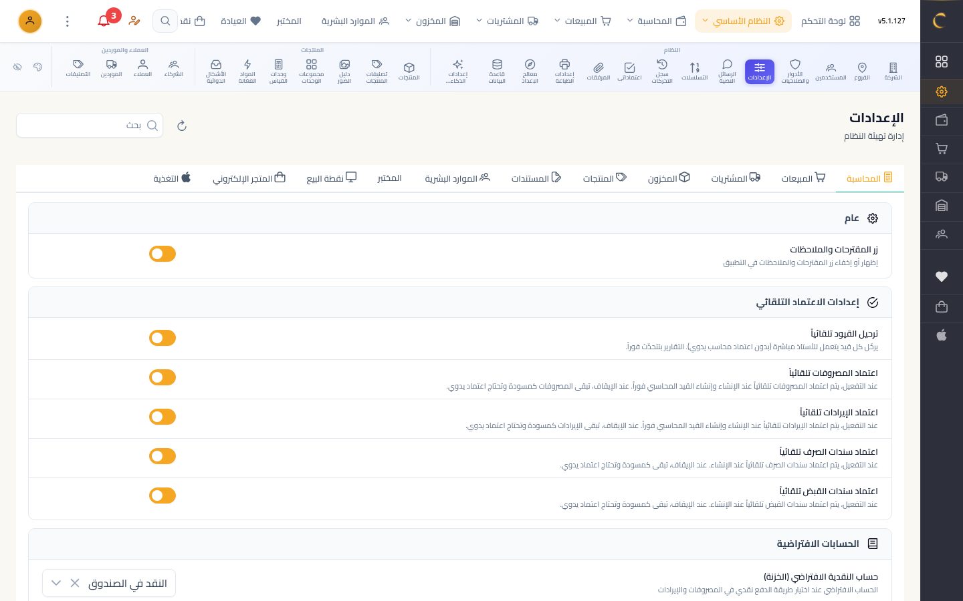This screenshot has width=963, height=601.
Task: Toggle suggestions and feedback button (زر المقترحات والملاحظات)
Action: [x=163, y=254]
